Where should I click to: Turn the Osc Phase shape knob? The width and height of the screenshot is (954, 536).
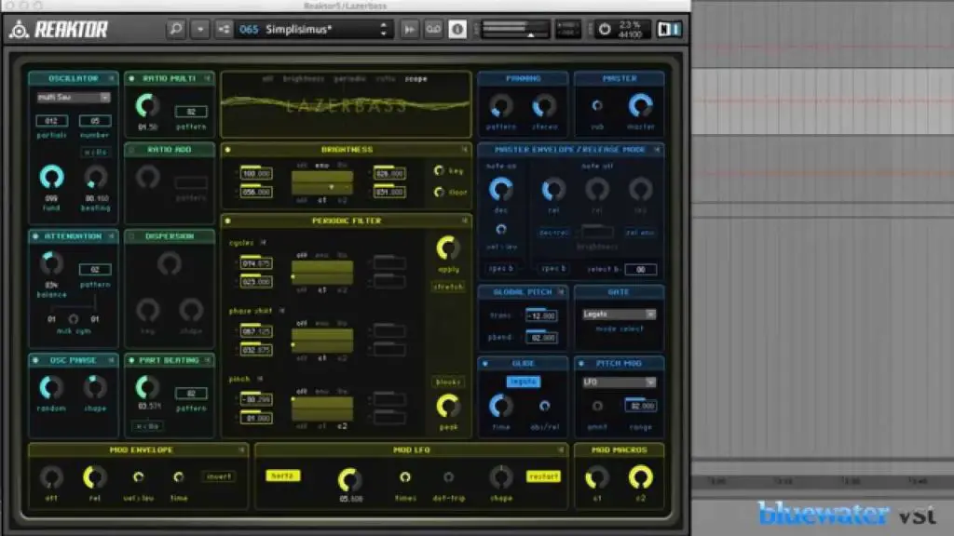coord(95,387)
